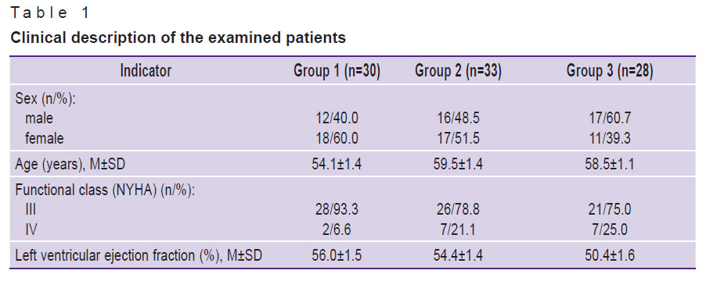Image resolution: width=706 pixels, height=281 pixels.
Task: Select the 'Age (years), M±SD' label
Action: click(x=70, y=165)
